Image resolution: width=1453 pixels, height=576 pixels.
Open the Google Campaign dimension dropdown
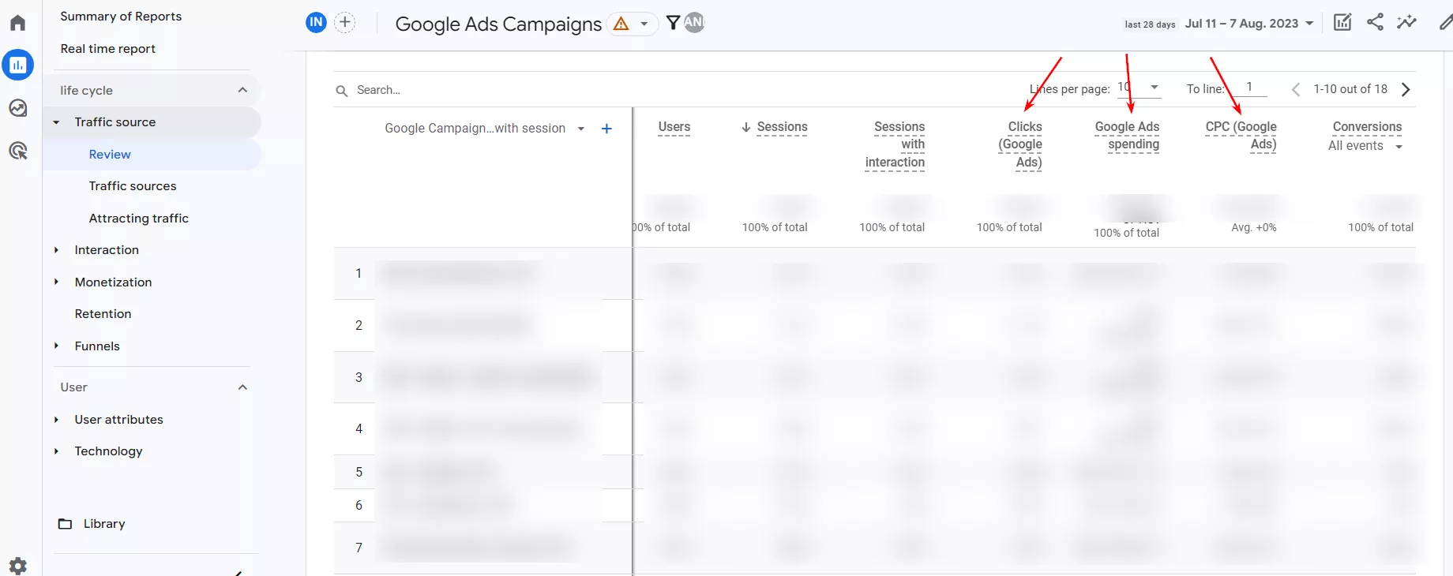(x=484, y=129)
